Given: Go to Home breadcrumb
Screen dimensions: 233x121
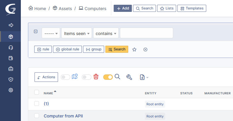Looking at the screenshot, I should pyautogui.click(x=37, y=8).
